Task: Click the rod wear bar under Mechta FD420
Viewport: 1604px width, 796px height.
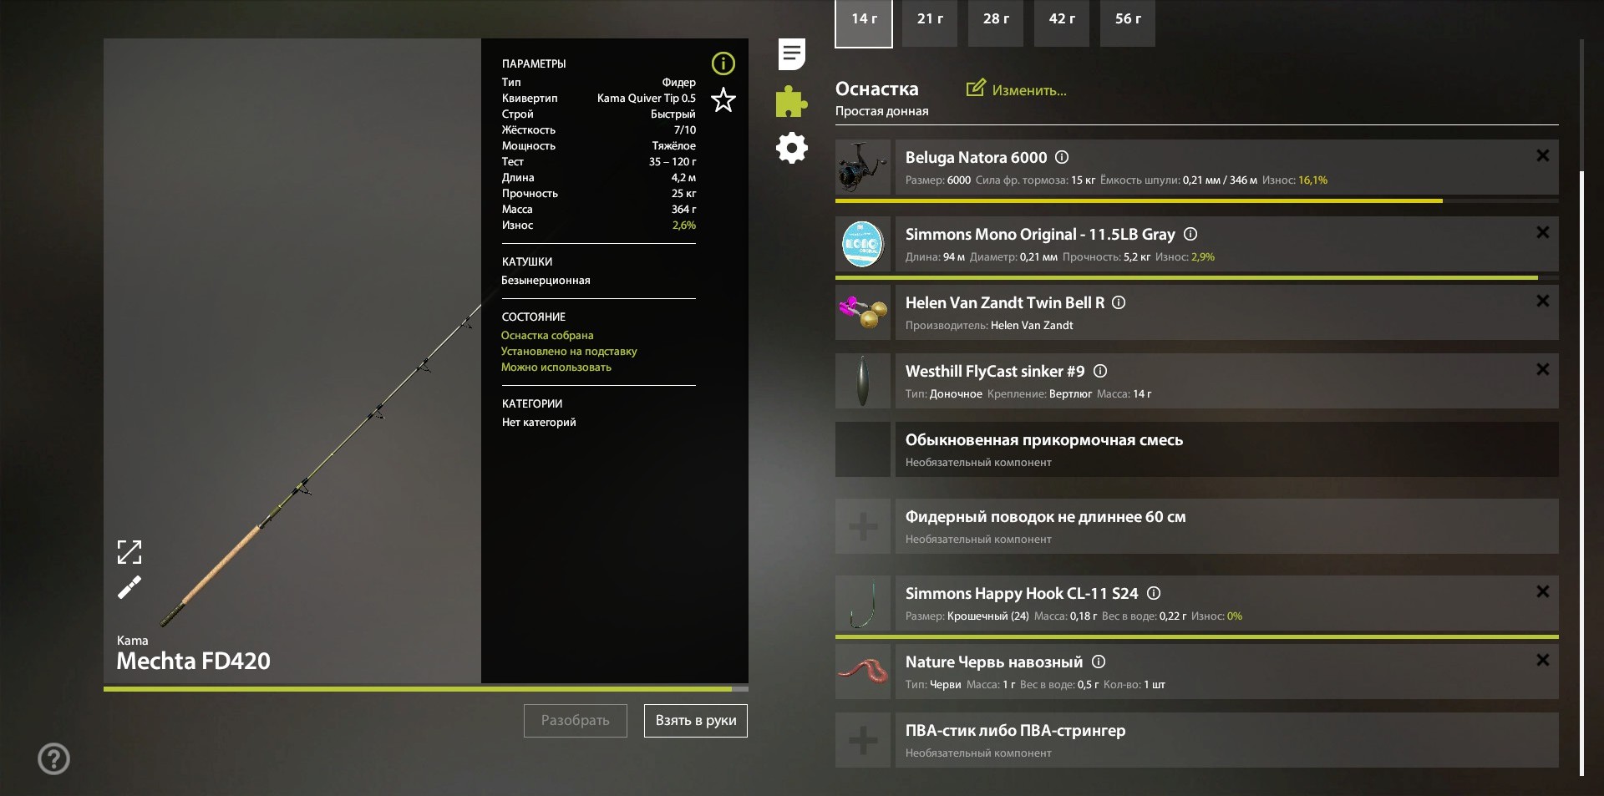Action: pyautogui.click(x=426, y=689)
